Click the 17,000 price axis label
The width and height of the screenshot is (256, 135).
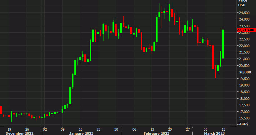pos(244,112)
